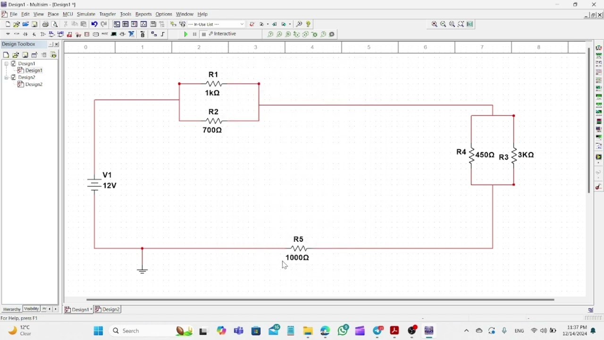Click the open file icon in Design Toolbox
The height and width of the screenshot is (340, 604).
(x=16, y=55)
